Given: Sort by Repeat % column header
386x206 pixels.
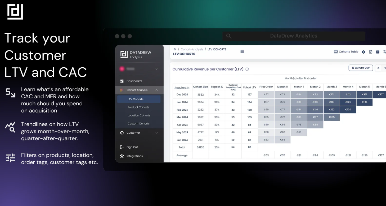Looking at the screenshot, I should point(217,87).
